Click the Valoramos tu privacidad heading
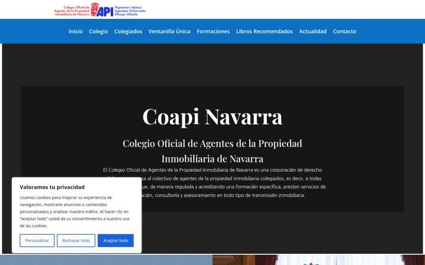Screen dimensions: 425x265 [52, 187]
